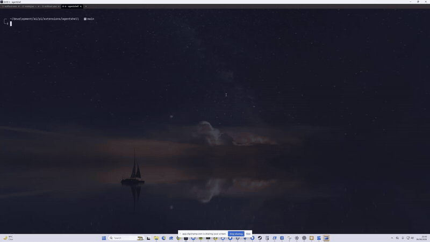The width and height of the screenshot is (430, 242).
Task: Select the first terminal tab
Action: point(10,6)
